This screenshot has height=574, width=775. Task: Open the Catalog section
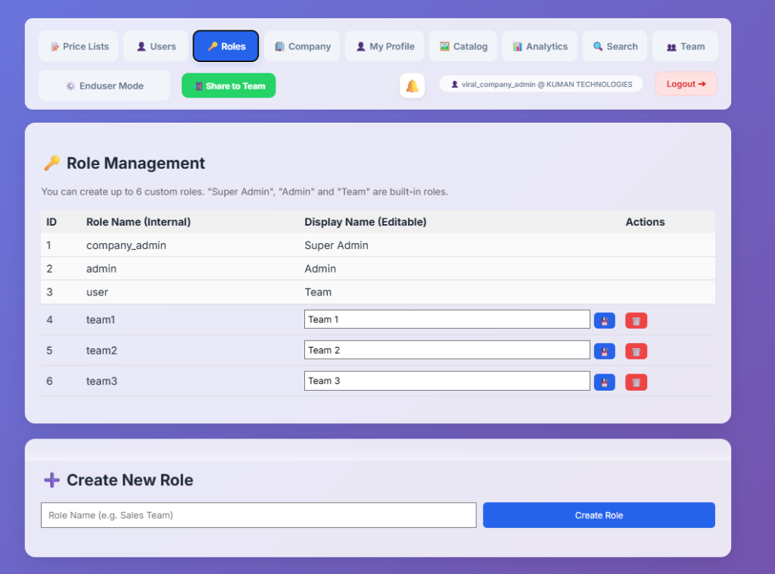(462, 46)
